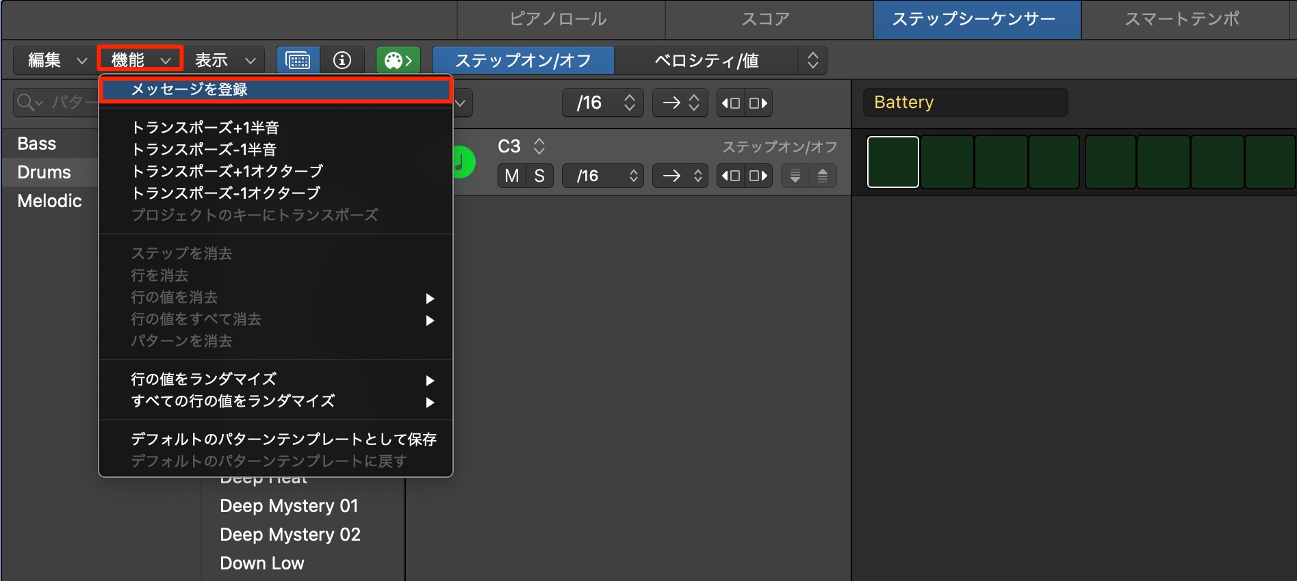Viewport: 1297px width, 581px height.
Task: Choose トランスポーズ-1オクターブ menu item
Action: (276, 193)
